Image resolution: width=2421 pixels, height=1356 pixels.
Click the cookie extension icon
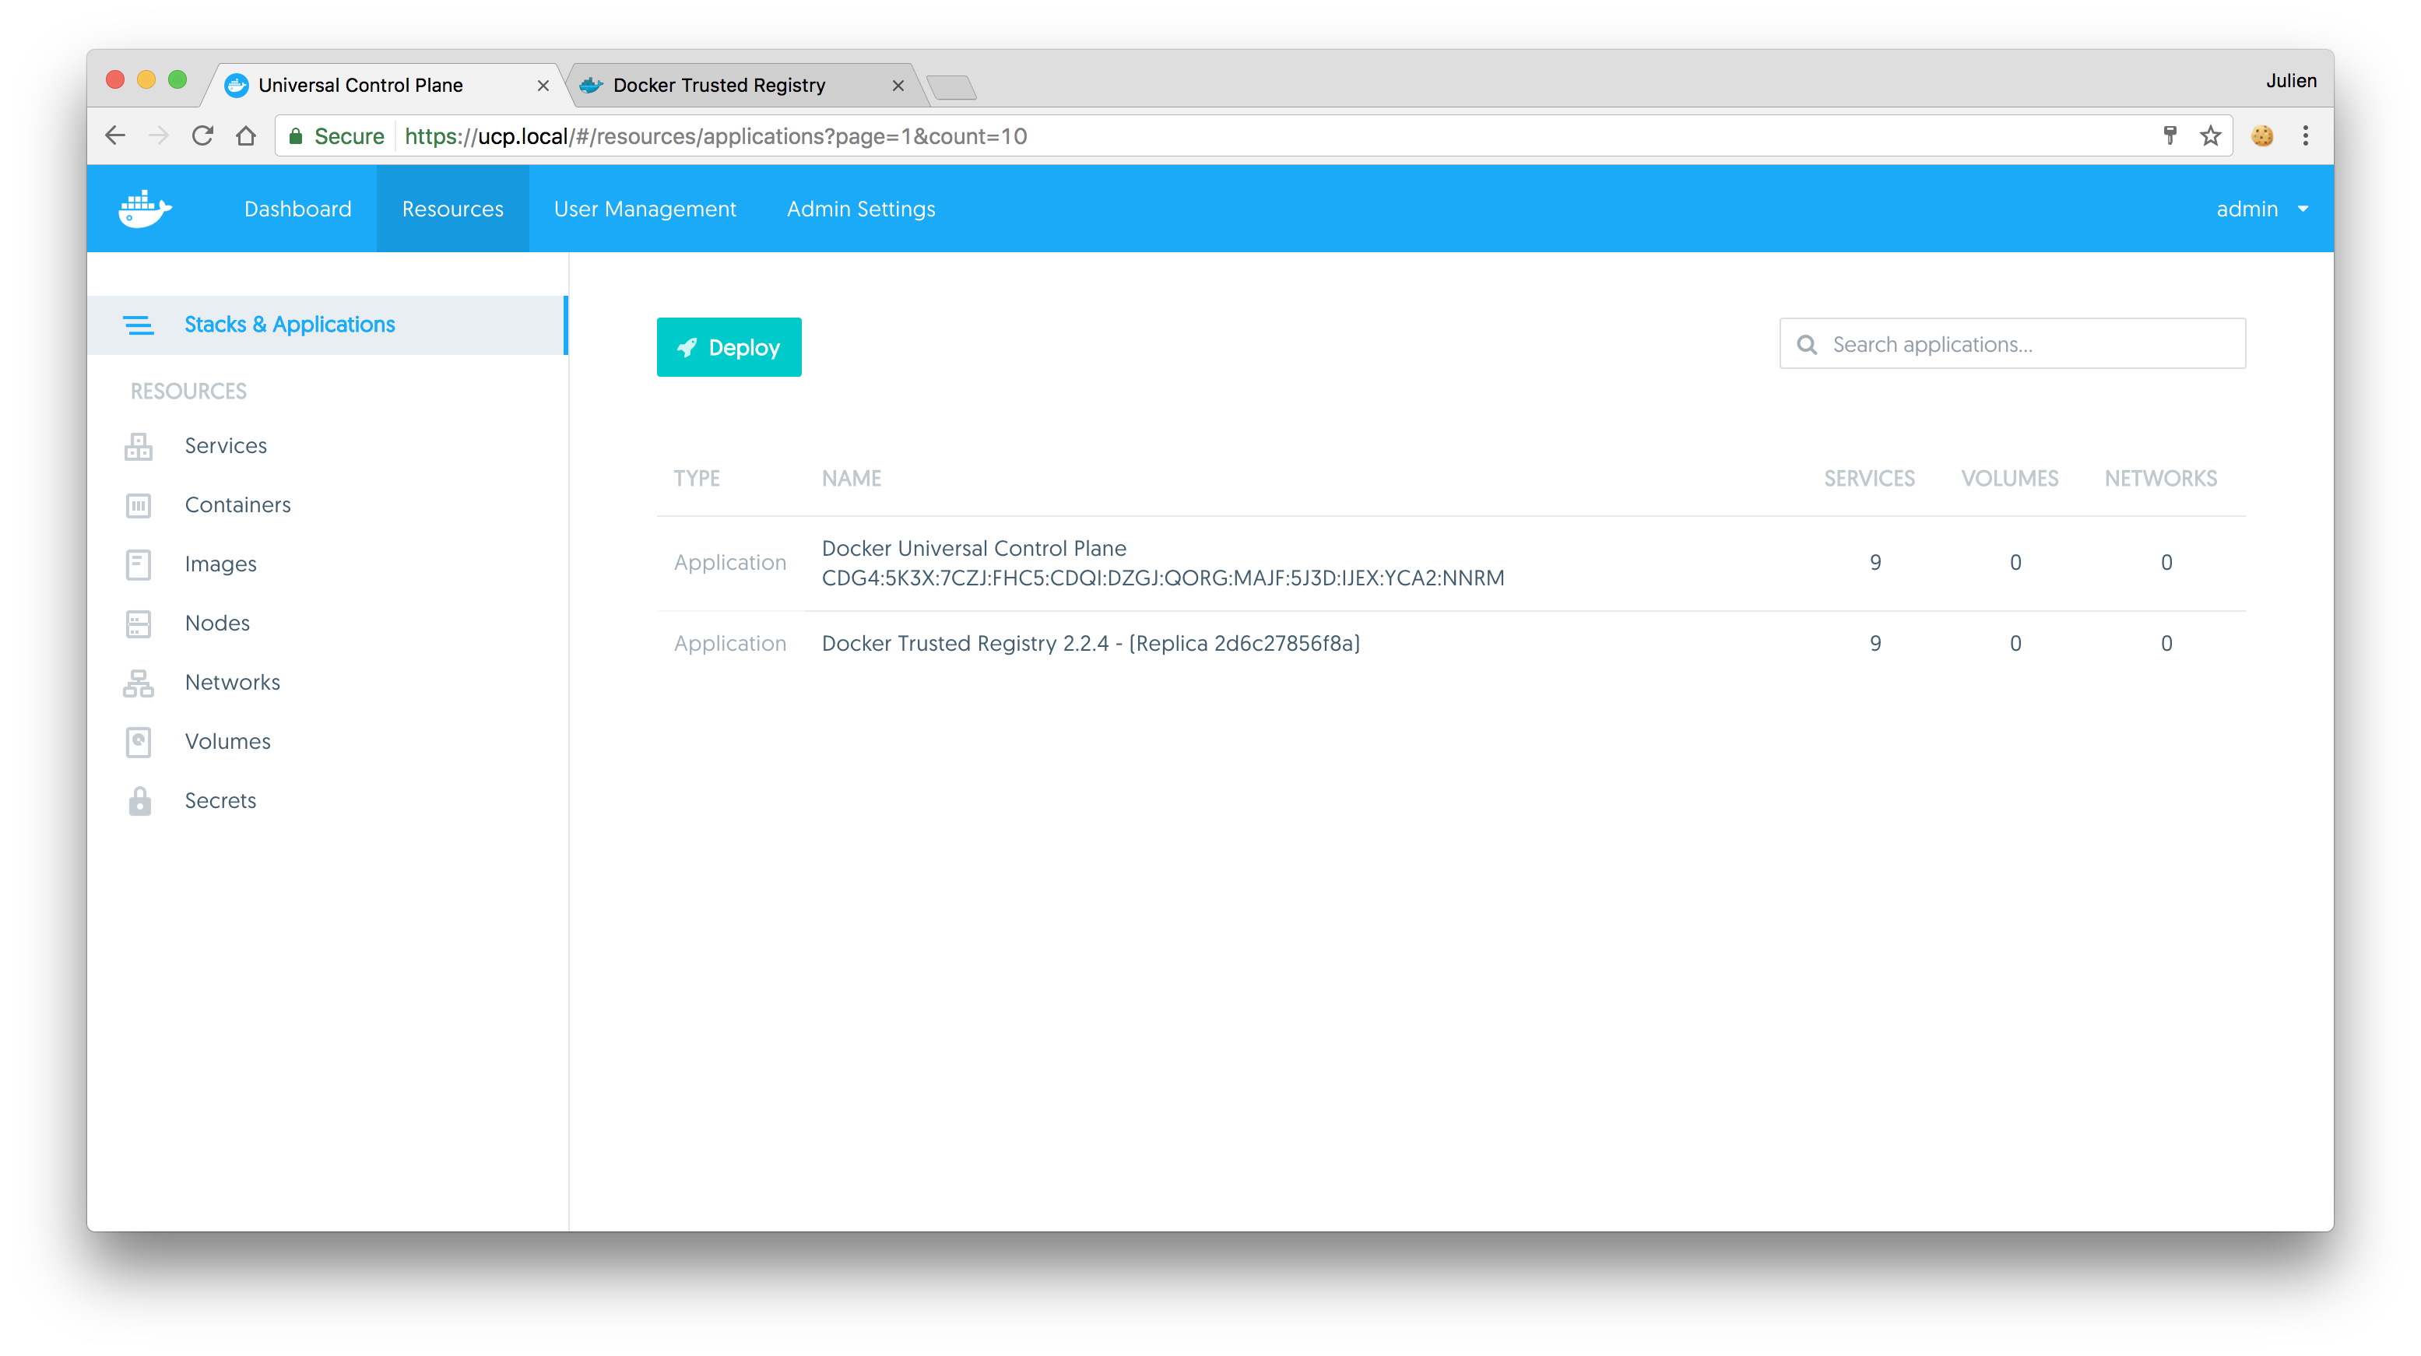pos(2262,135)
